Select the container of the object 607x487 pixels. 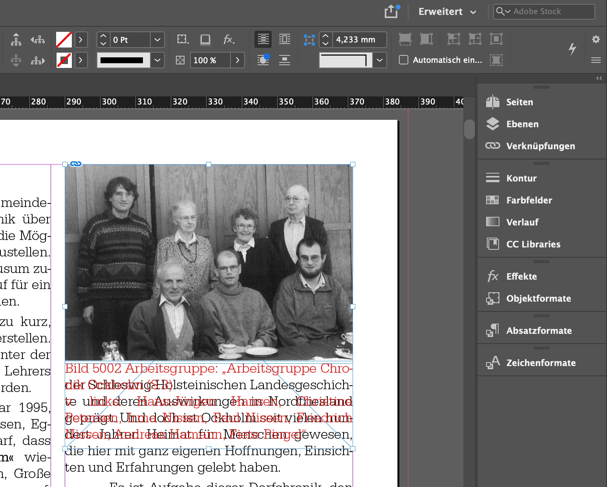[x=16, y=39]
